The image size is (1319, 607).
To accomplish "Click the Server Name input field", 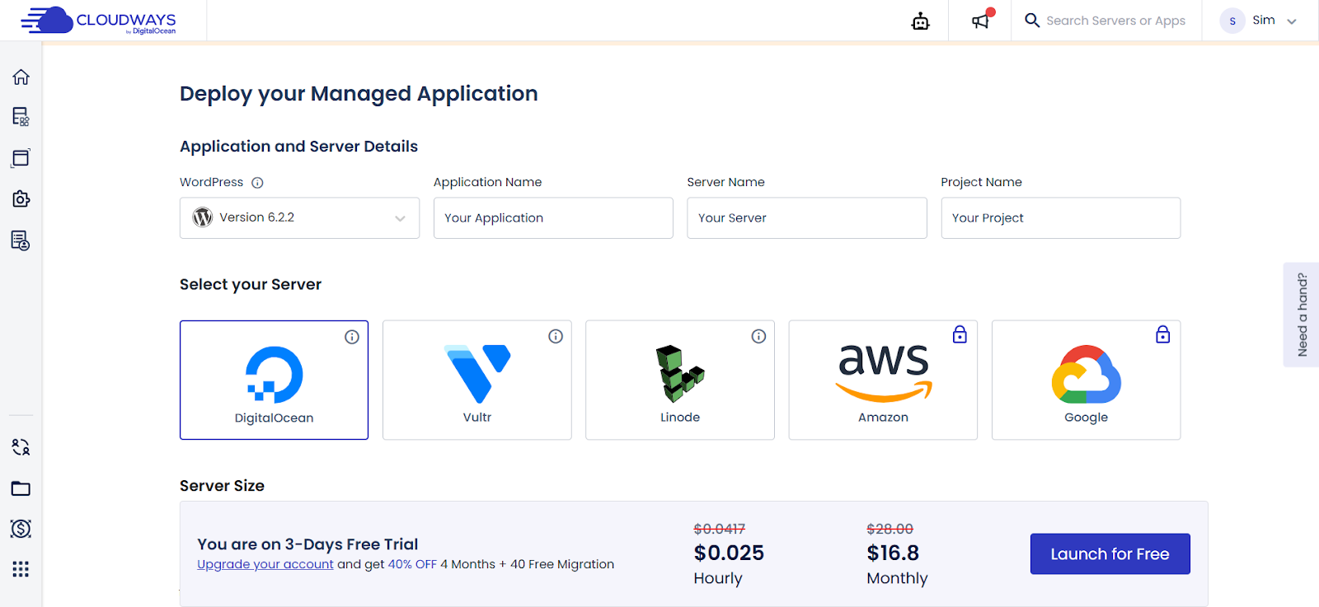I will click(x=807, y=217).
